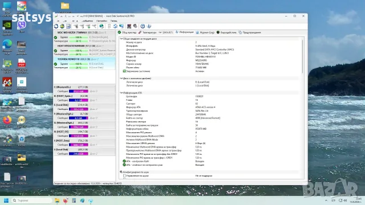The height and width of the screenshot is (205, 365).
Task: Select the C: partition row
Action: 84,89
